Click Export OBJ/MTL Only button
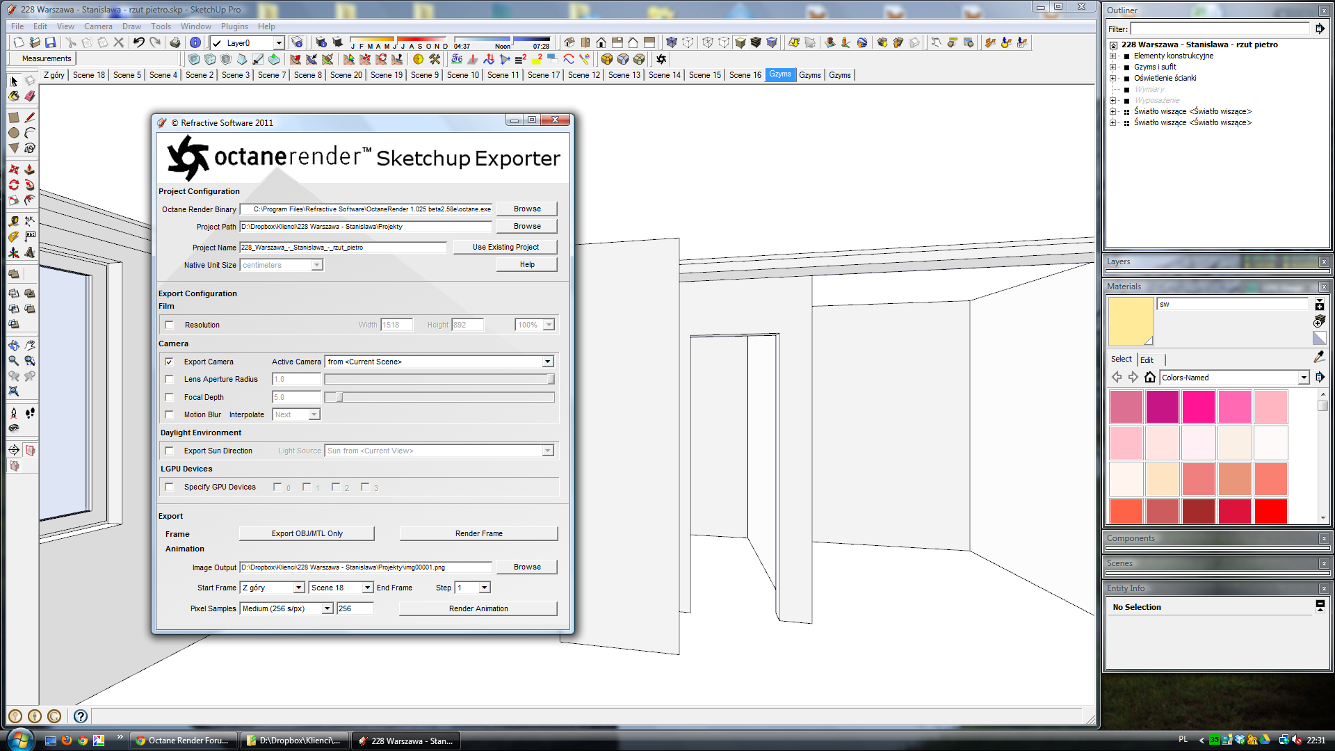This screenshot has height=751, width=1335. coord(307,533)
